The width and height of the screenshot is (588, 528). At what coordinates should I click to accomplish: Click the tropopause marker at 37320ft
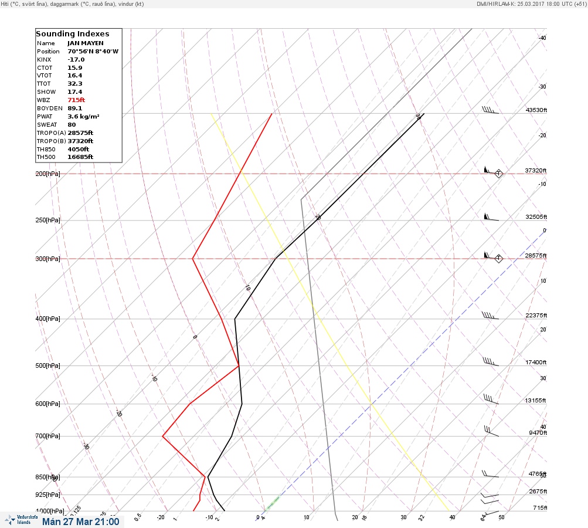[498, 174]
